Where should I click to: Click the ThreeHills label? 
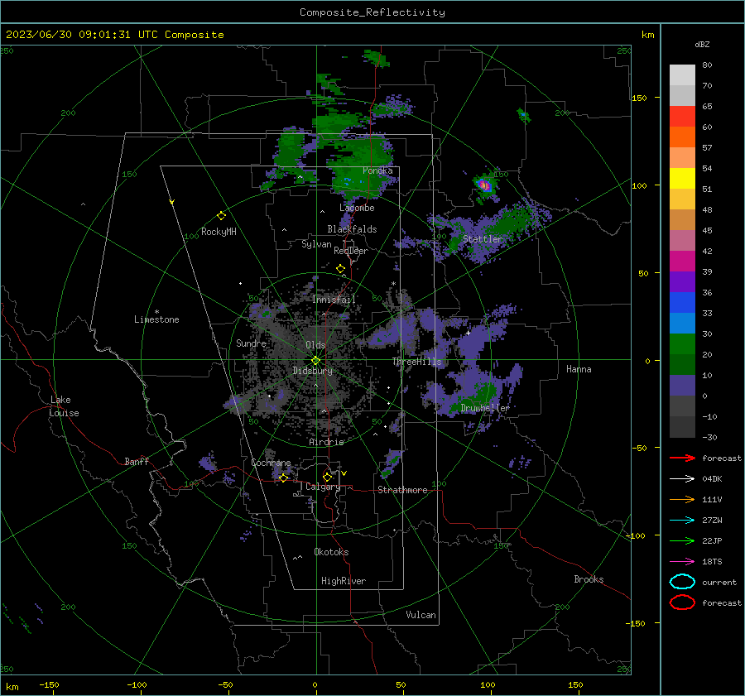pyautogui.click(x=416, y=362)
